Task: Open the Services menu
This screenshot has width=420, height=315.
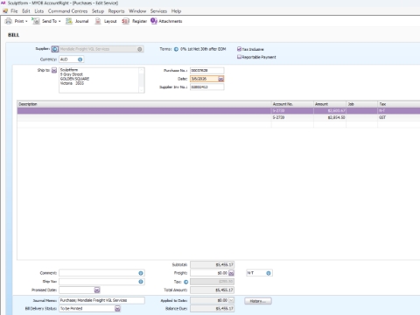Action: coord(158,11)
